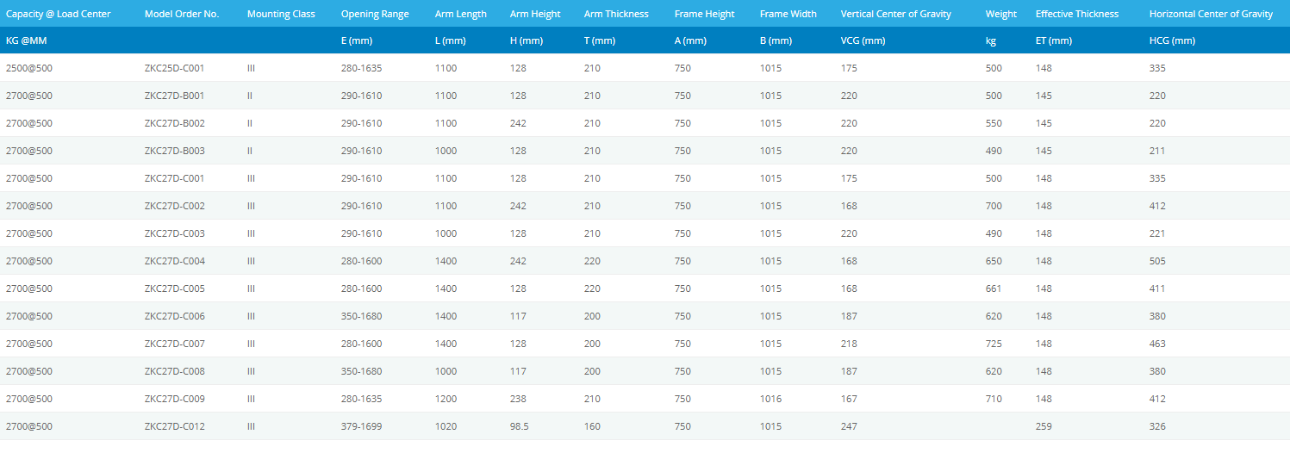Click arm length '1200' in ZKC27D-C009 row

click(446, 399)
